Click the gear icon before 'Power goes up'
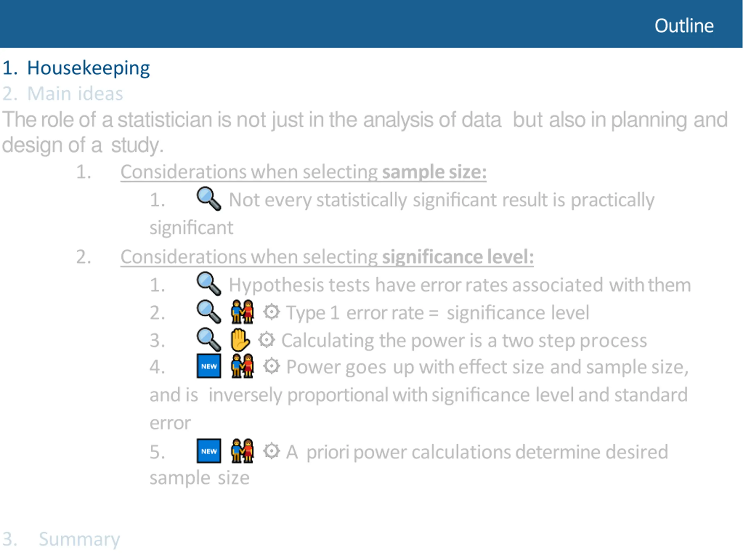This screenshot has width=743, height=558. pyautogui.click(x=271, y=366)
